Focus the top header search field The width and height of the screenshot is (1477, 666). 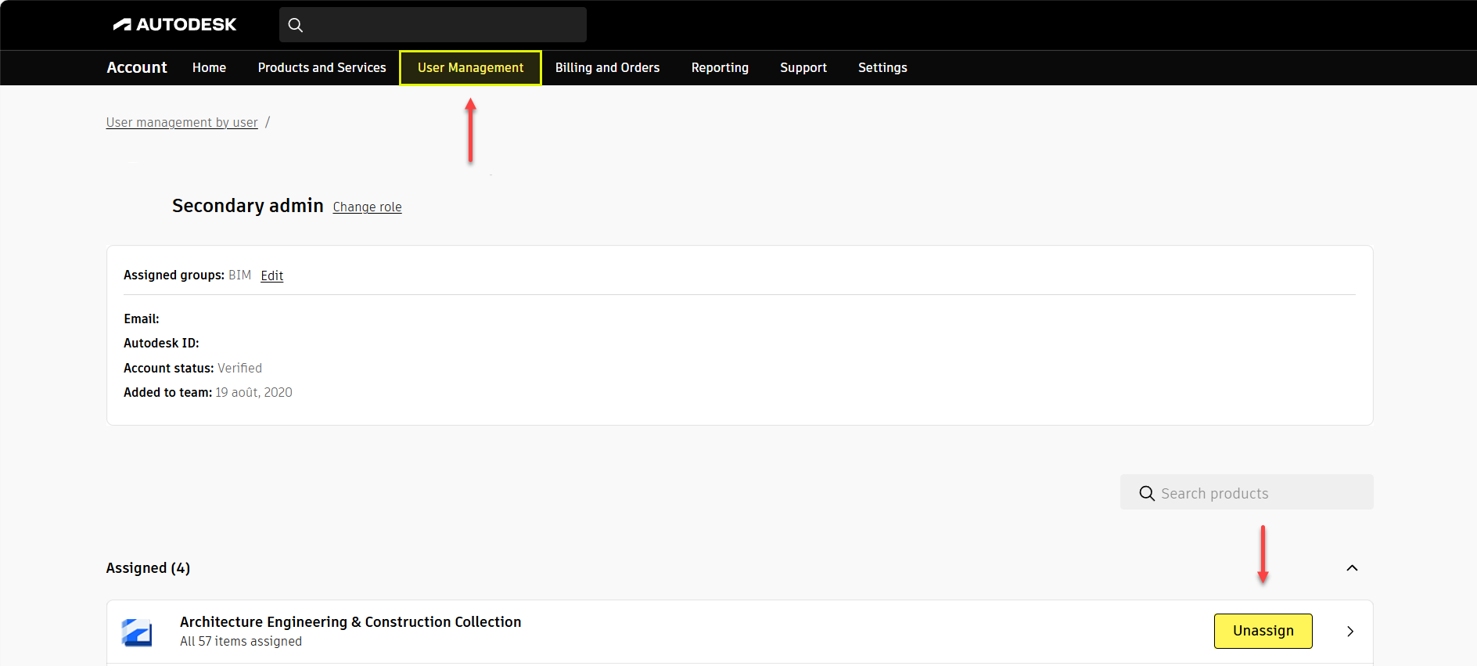point(433,25)
